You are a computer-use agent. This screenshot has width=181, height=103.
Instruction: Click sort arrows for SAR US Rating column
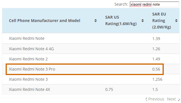tap(142, 21)
